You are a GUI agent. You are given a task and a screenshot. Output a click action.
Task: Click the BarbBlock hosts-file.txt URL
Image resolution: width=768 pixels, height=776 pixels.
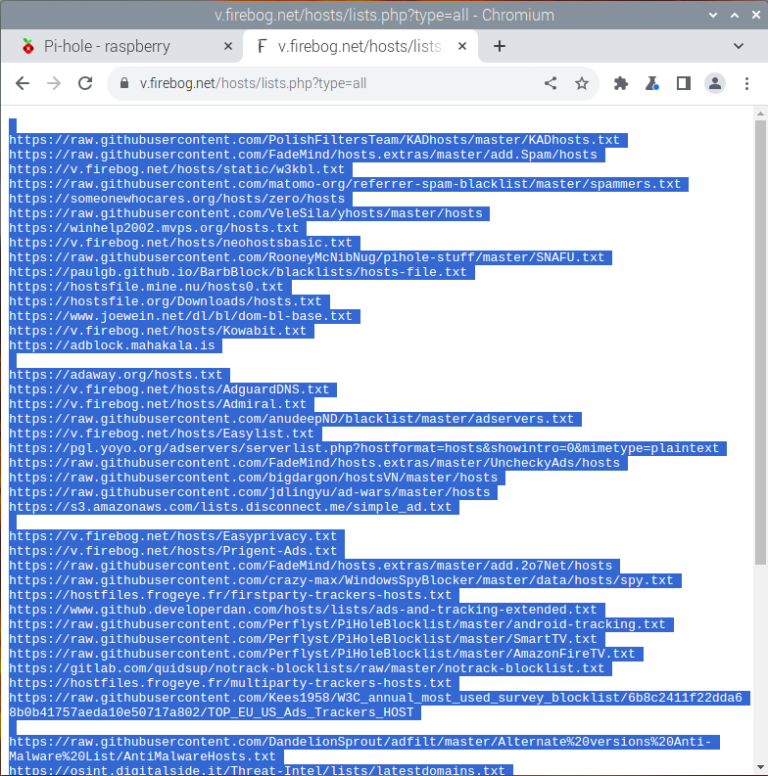(x=238, y=272)
